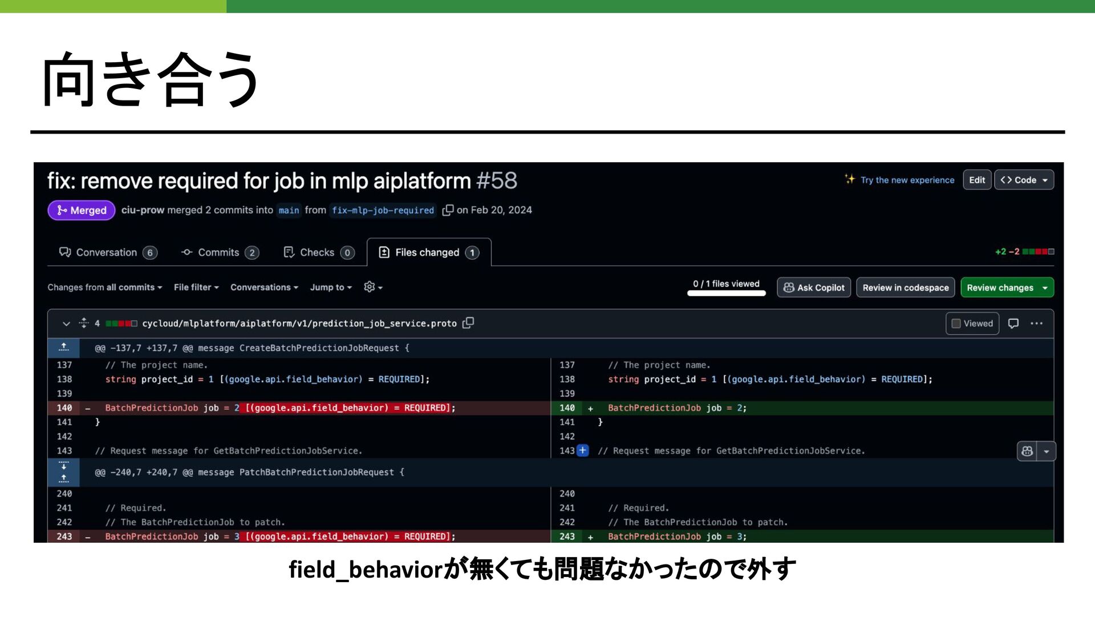Image resolution: width=1095 pixels, height=617 pixels.
Task: Copy the prediction_job_service.proto file path
Action: pos(468,323)
